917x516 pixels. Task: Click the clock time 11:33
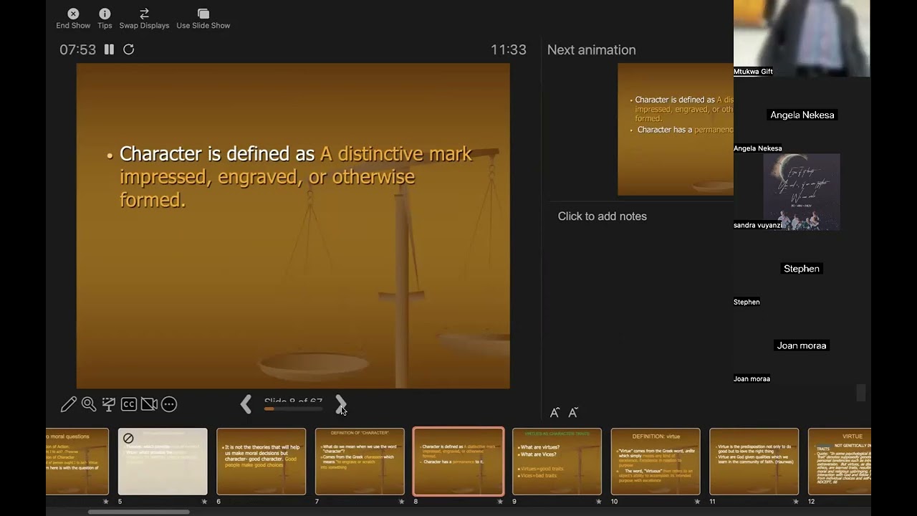coord(508,49)
